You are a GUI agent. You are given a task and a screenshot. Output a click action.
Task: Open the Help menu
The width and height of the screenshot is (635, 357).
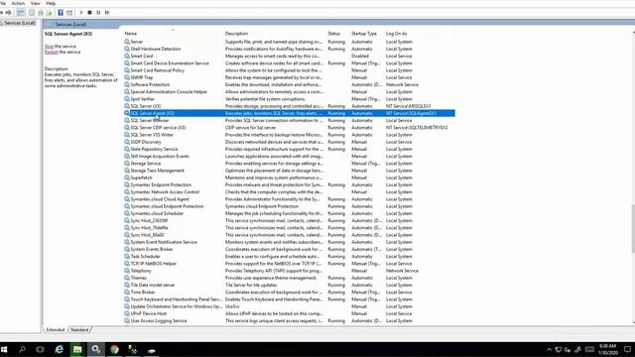[51, 3]
